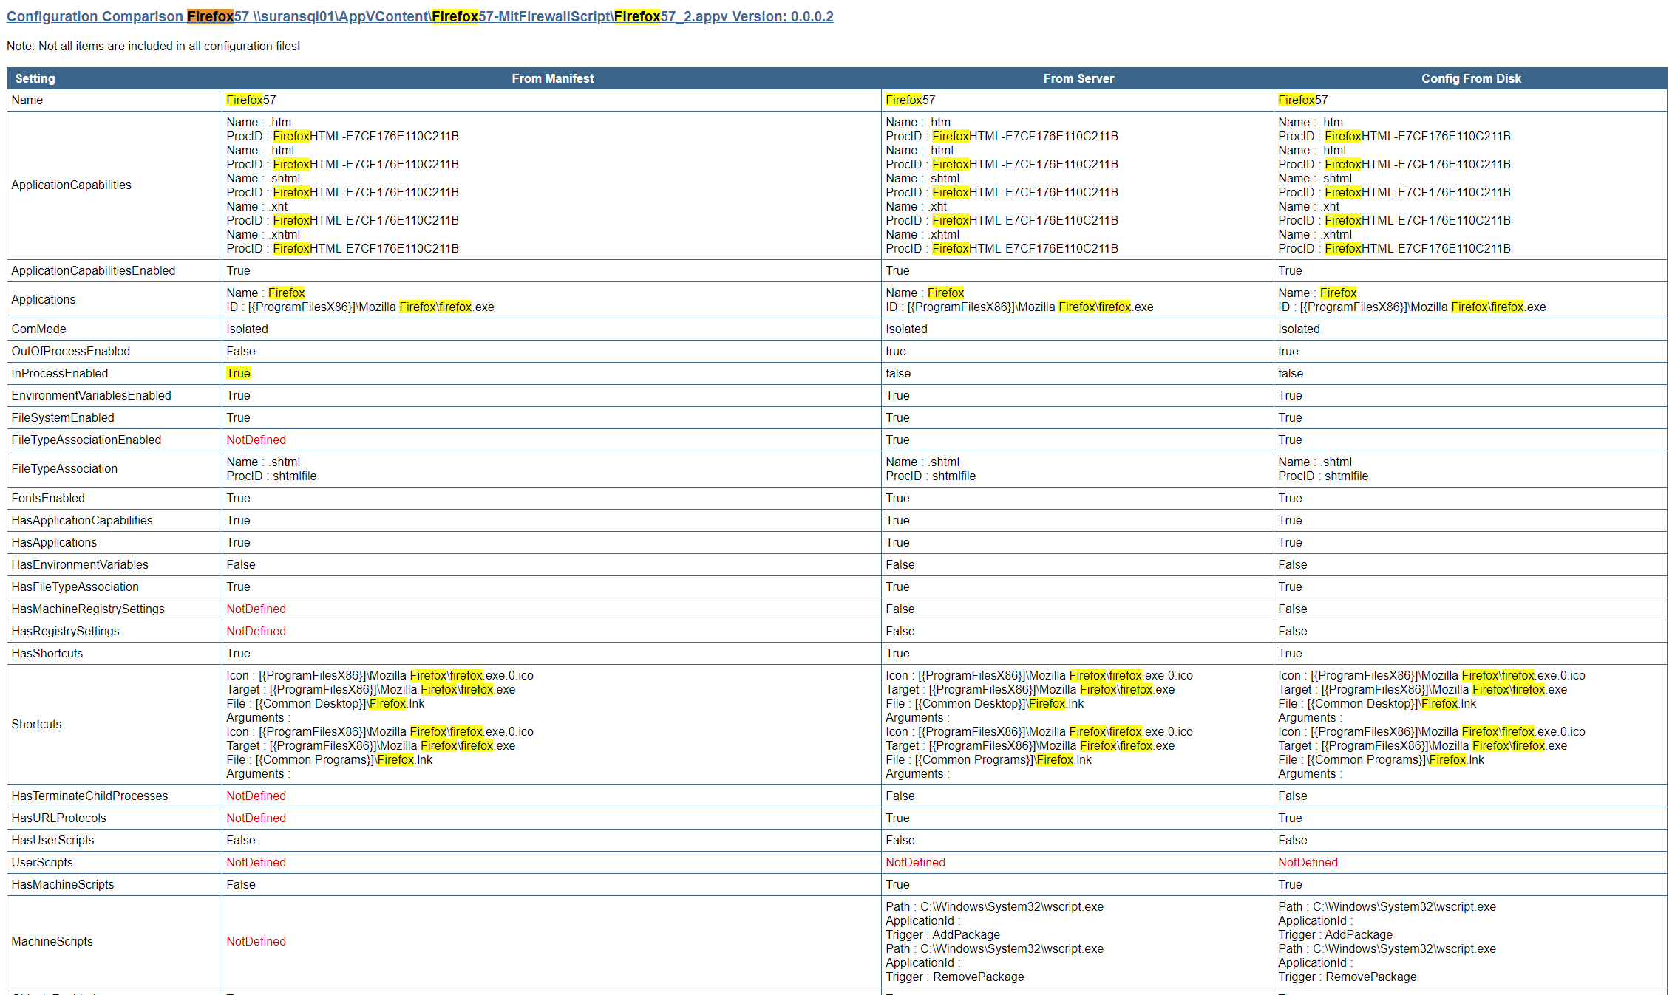Select the 'EnvironmentVariablesEnabled' setting label
Screen dimensions: 1672x995
(x=91, y=395)
